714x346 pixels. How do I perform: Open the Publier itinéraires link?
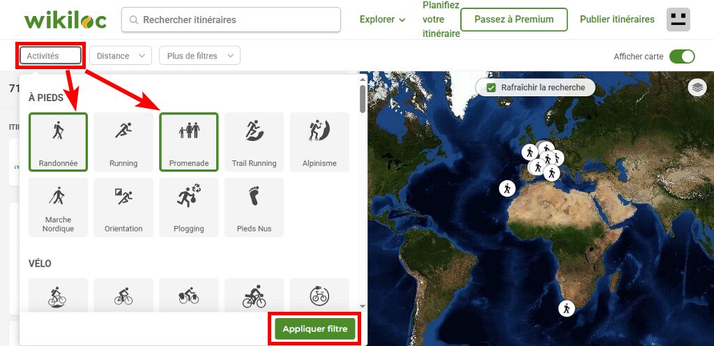pyautogui.click(x=617, y=20)
